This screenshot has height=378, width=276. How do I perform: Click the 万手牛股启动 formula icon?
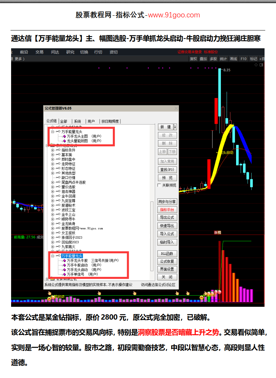point(65,265)
